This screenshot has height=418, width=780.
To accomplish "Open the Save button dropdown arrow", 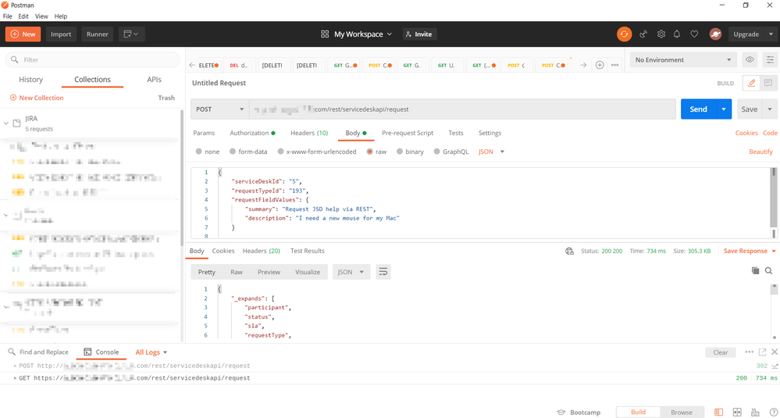I will pos(770,109).
